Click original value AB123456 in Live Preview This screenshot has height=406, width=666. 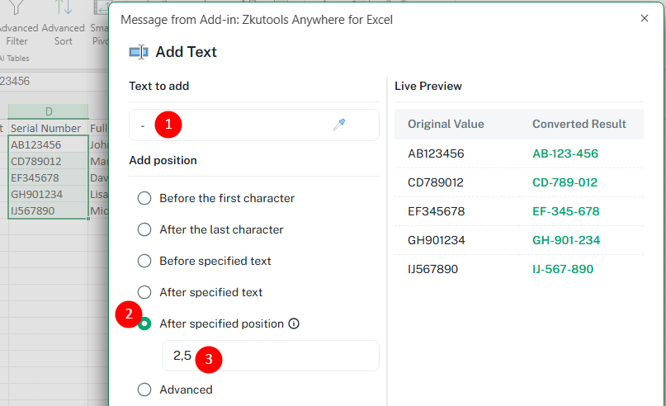(436, 153)
